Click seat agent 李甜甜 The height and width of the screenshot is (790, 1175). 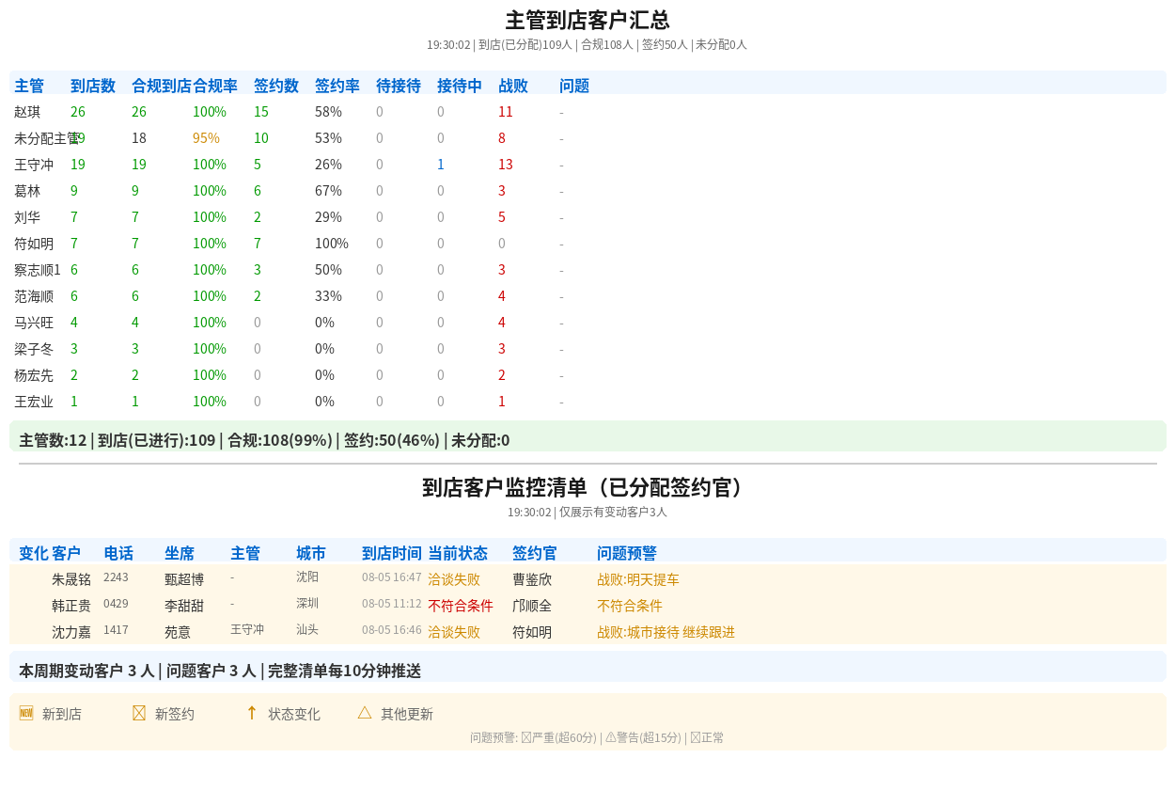(x=184, y=606)
